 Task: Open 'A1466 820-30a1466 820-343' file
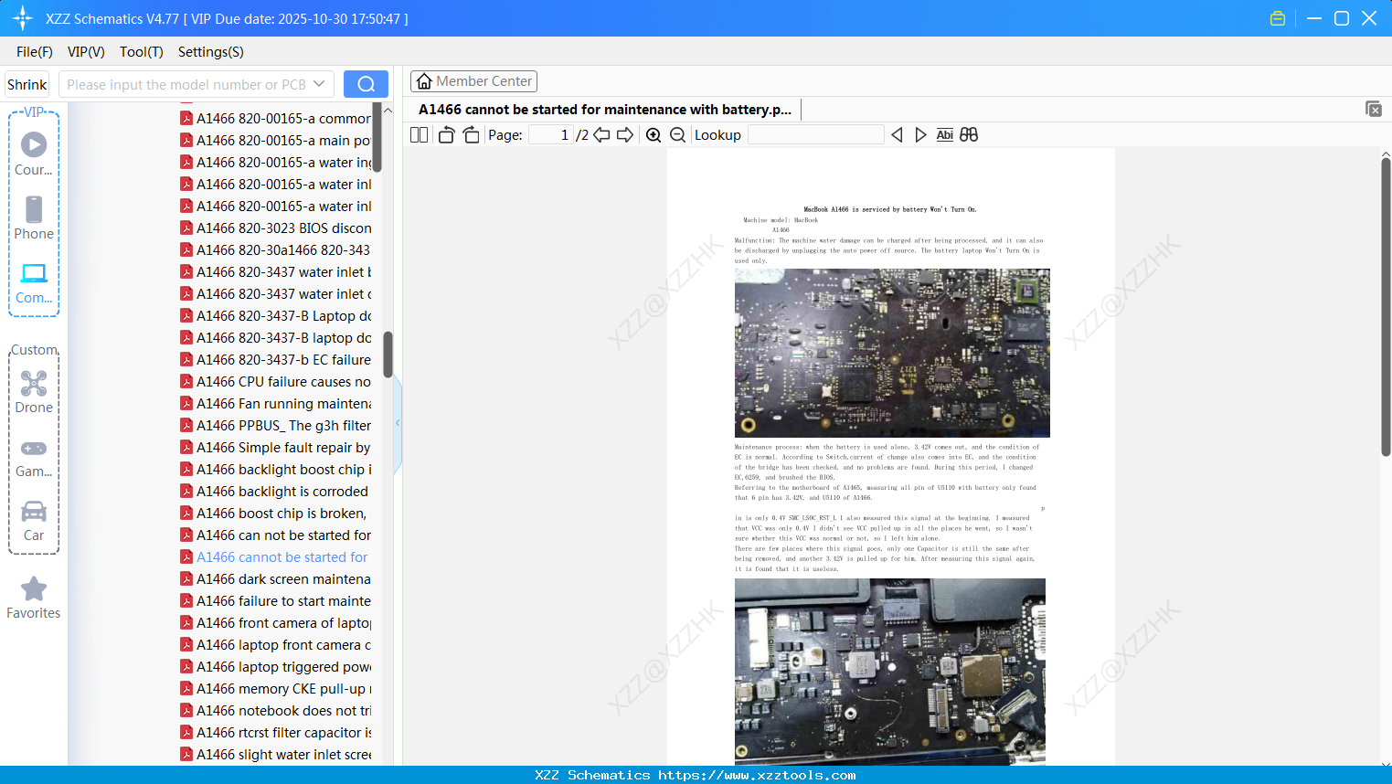pos(275,250)
